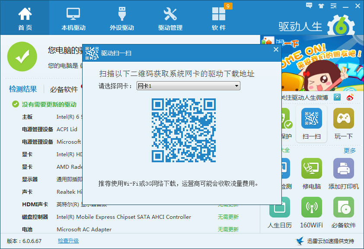Screen dimensions: 364x249
Task: Open the skin shirt icon in title bar
Action: coord(321,6)
